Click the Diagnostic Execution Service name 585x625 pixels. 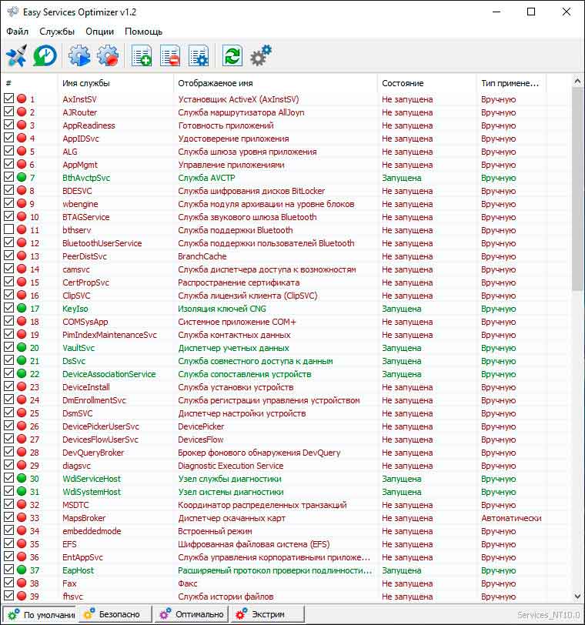[x=230, y=466]
